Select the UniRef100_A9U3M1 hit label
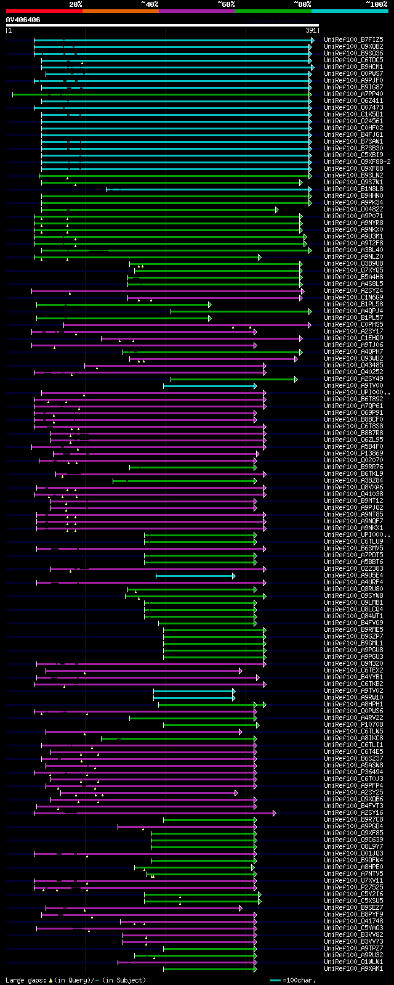Screen dimensions: 394x985 point(353,236)
